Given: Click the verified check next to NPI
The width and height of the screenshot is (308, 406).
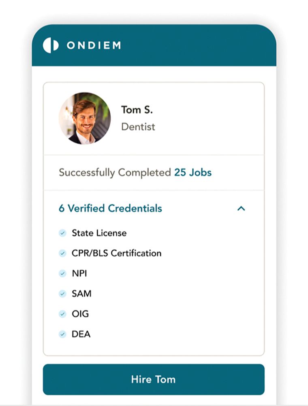Looking at the screenshot, I should 62,274.
